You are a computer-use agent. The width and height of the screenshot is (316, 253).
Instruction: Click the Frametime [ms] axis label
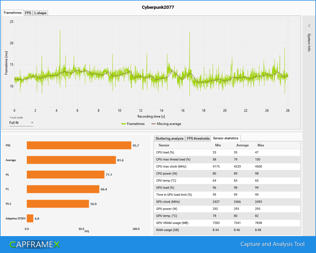click(6, 63)
